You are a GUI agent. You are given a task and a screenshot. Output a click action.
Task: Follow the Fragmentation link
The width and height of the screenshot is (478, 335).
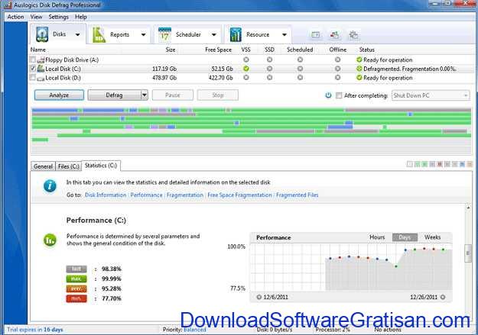(x=185, y=195)
